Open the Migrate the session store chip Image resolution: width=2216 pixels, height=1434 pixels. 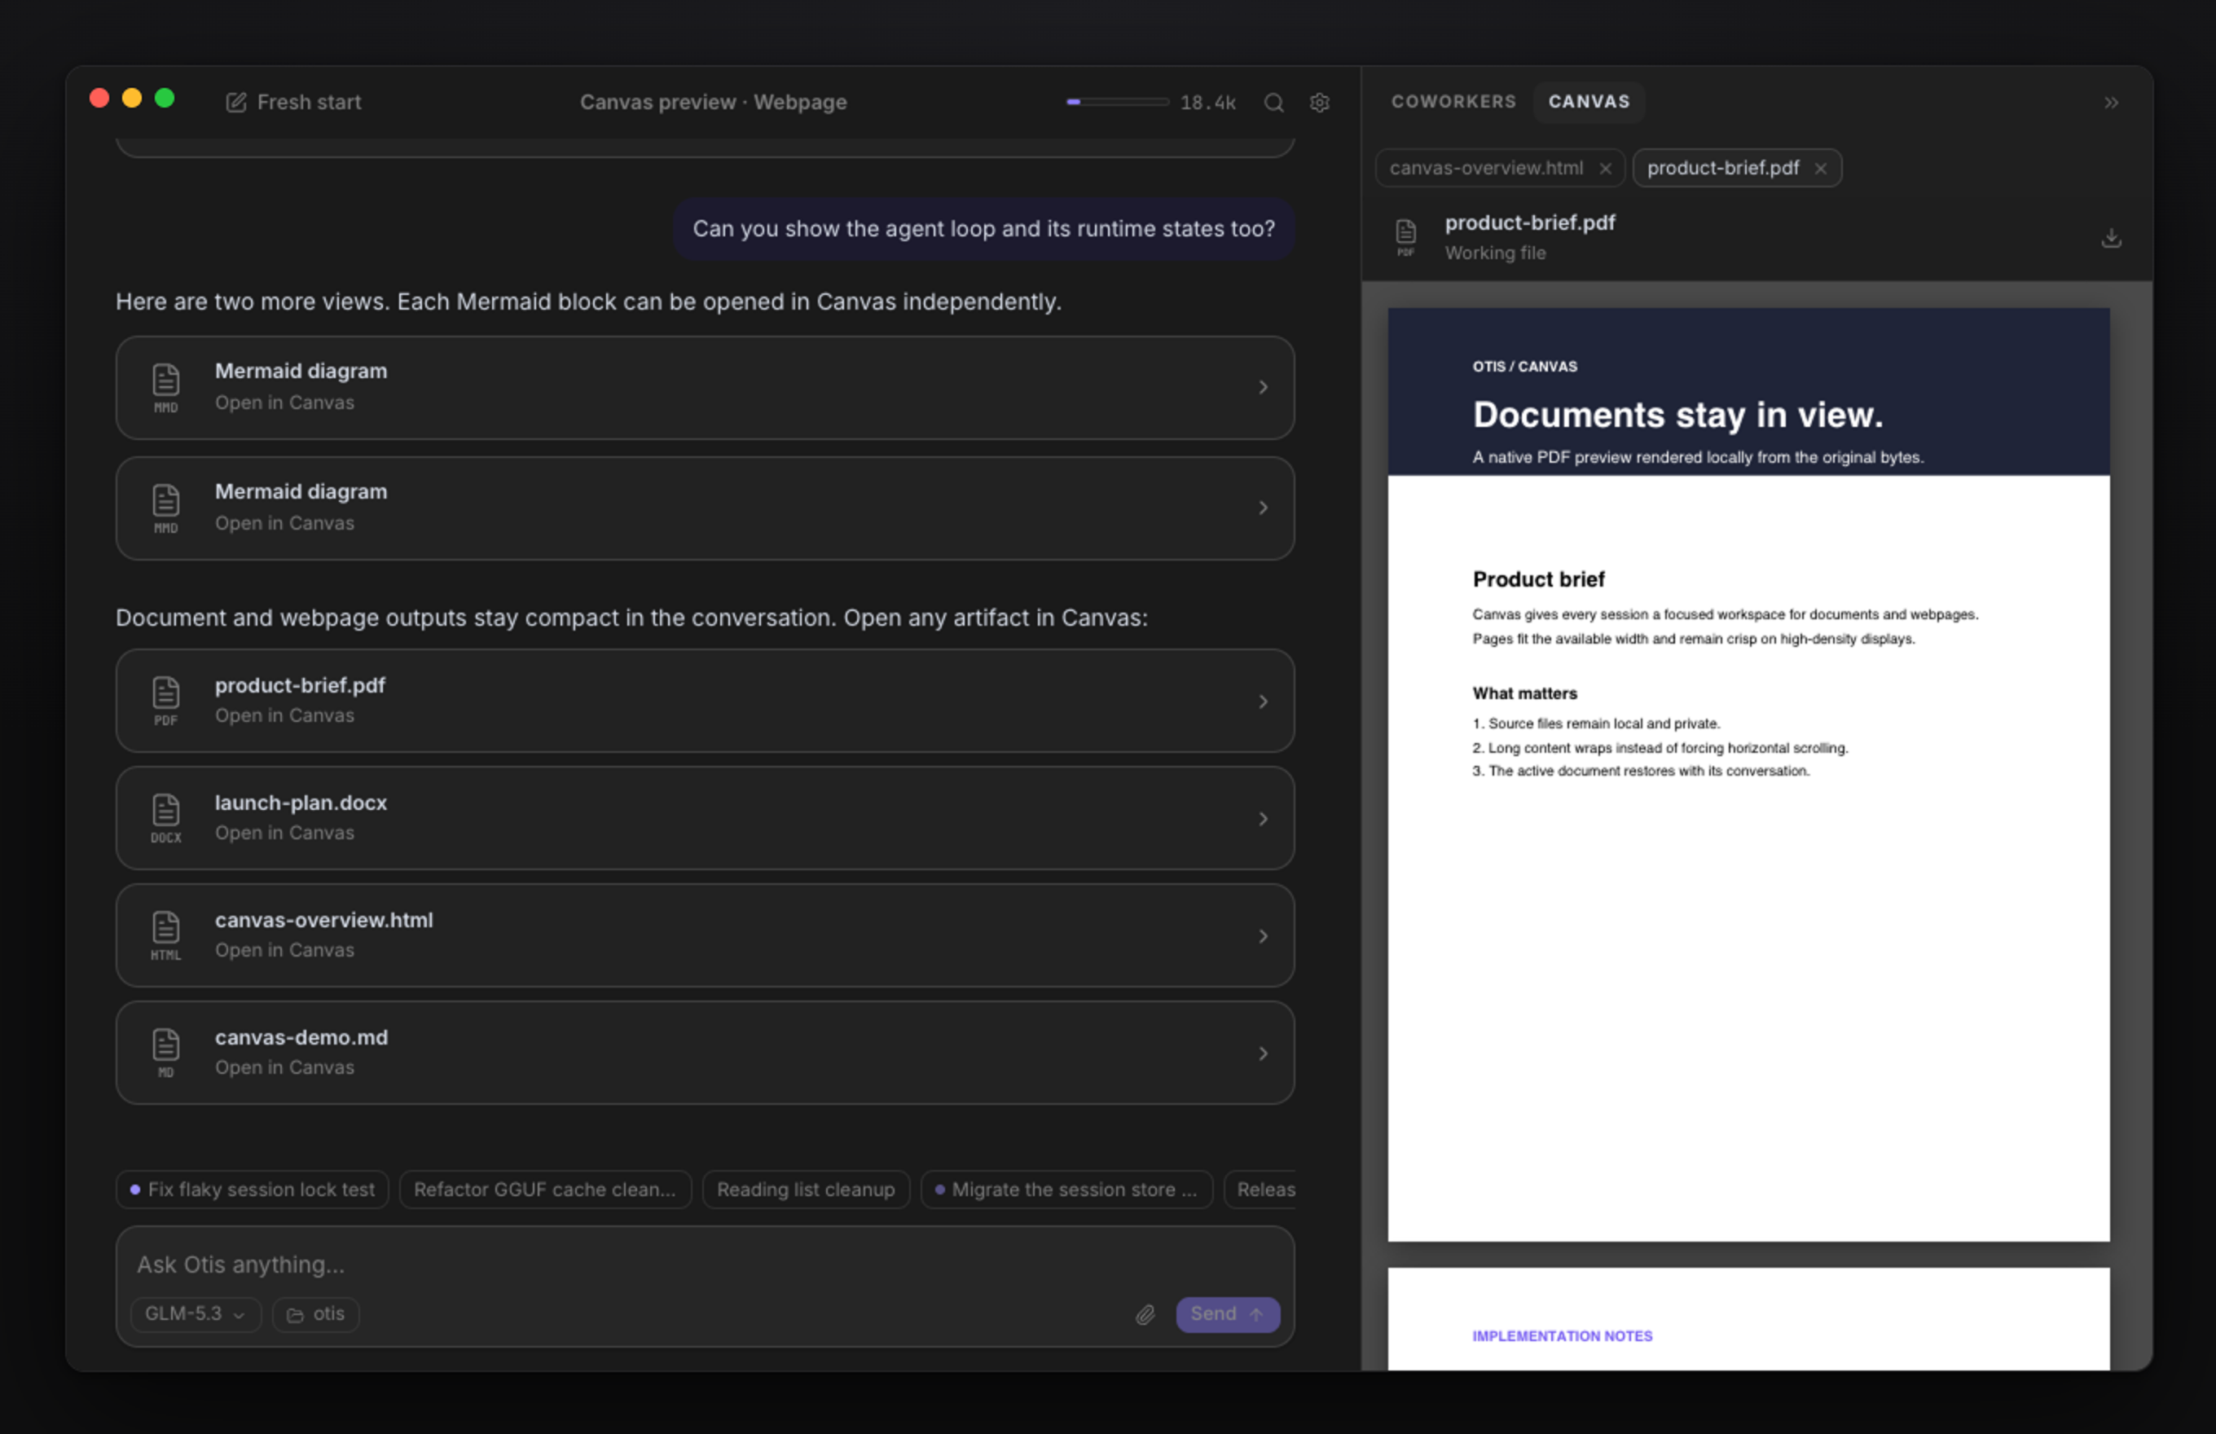1066,1190
